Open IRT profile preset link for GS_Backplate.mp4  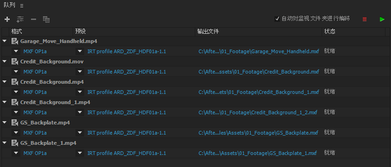pos(126,133)
